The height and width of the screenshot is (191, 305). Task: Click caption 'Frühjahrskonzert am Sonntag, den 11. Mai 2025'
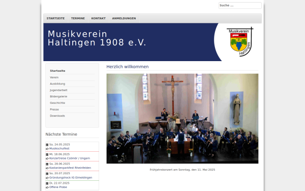(x=182, y=170)
